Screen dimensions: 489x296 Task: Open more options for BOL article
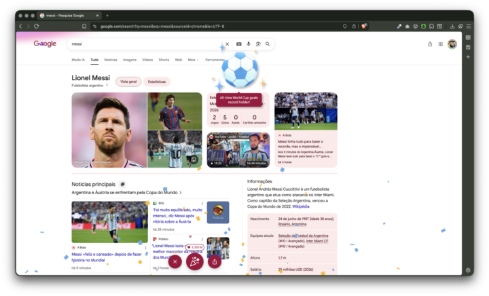(x=202, y=204)
